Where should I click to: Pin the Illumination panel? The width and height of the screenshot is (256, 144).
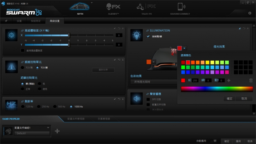coord(240,29)
